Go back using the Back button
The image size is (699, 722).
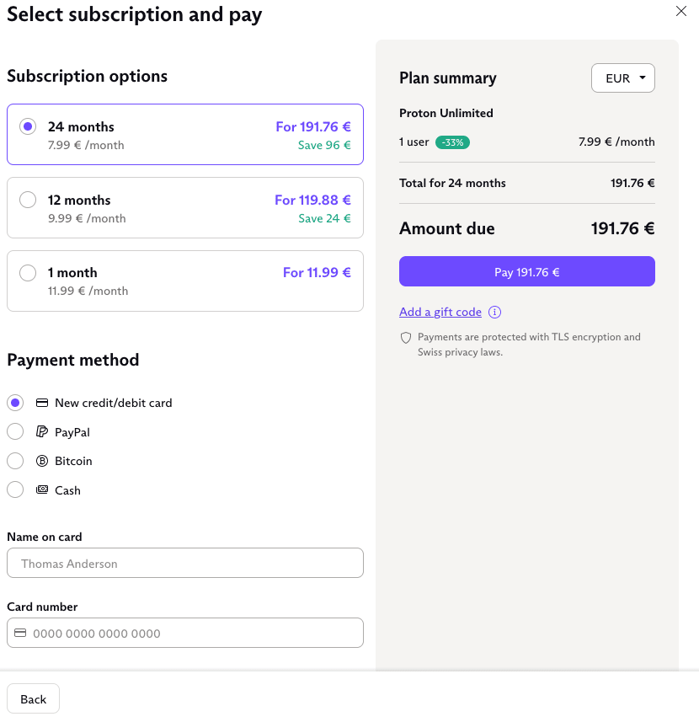(x=33, y=699)
